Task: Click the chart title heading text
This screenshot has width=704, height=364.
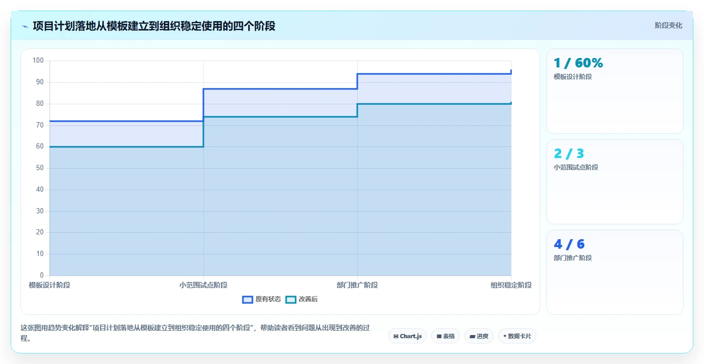Action: [x=154, y=26]
